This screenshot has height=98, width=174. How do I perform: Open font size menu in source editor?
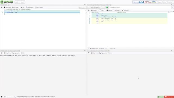[2, 7]
